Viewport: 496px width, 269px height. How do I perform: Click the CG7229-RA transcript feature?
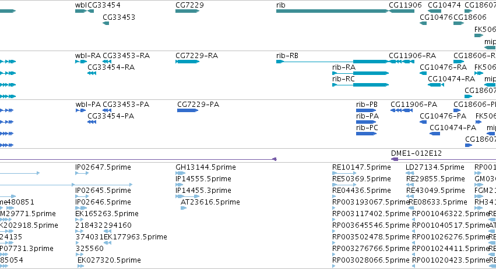click(x=188, y=62)
